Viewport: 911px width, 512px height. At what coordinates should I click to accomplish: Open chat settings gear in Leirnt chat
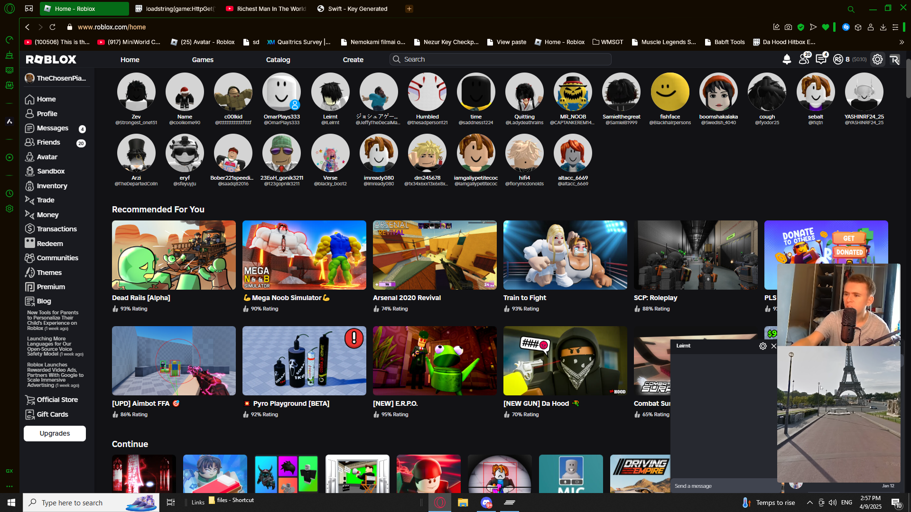(763, 346)
